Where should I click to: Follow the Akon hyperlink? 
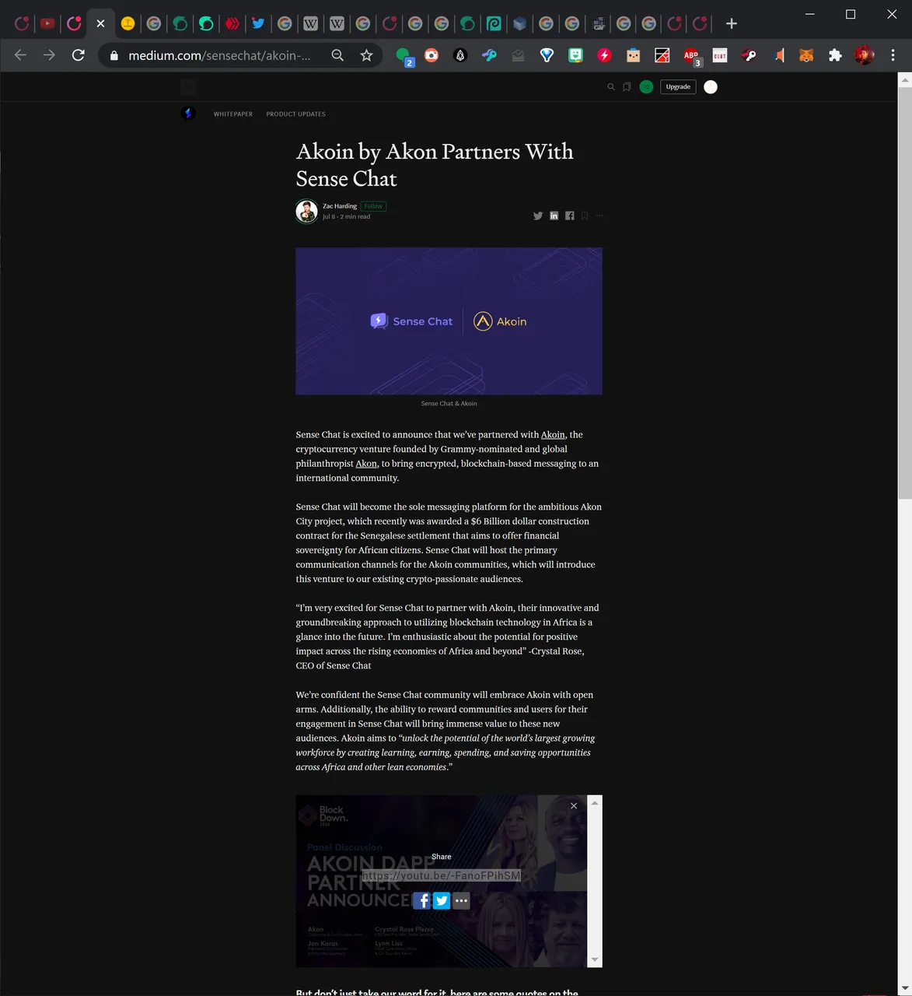click(x=366, y=464)
